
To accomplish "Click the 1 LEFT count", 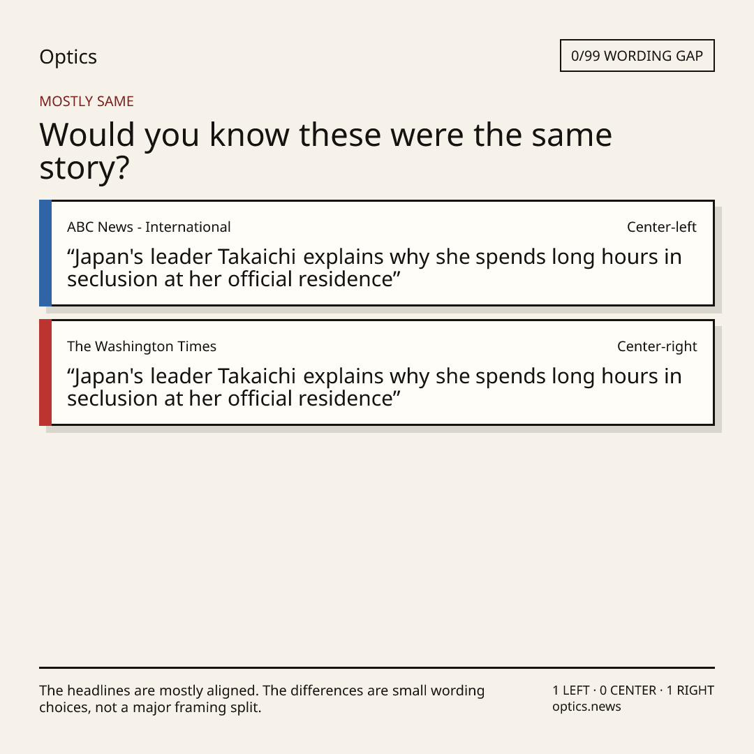I will pos(571,690).
